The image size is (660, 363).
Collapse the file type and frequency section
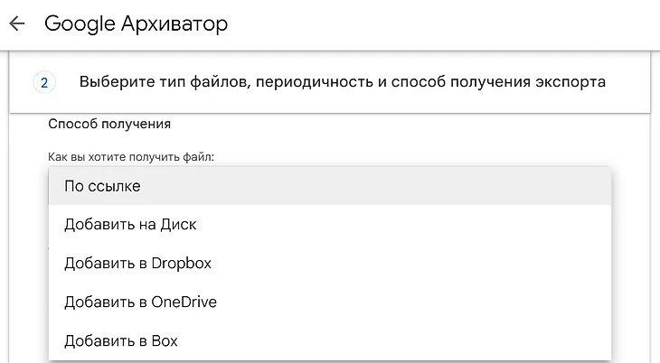coord(342,83)
